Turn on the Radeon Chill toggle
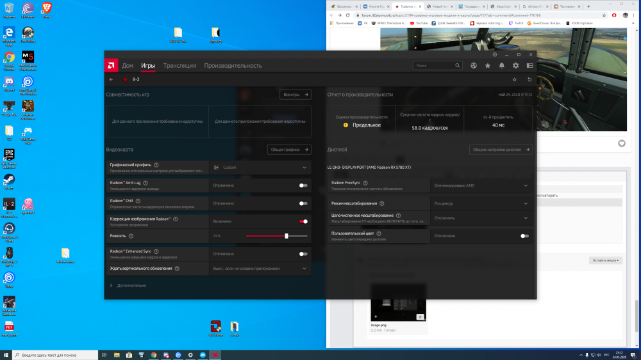 click(x=303, y=203)
